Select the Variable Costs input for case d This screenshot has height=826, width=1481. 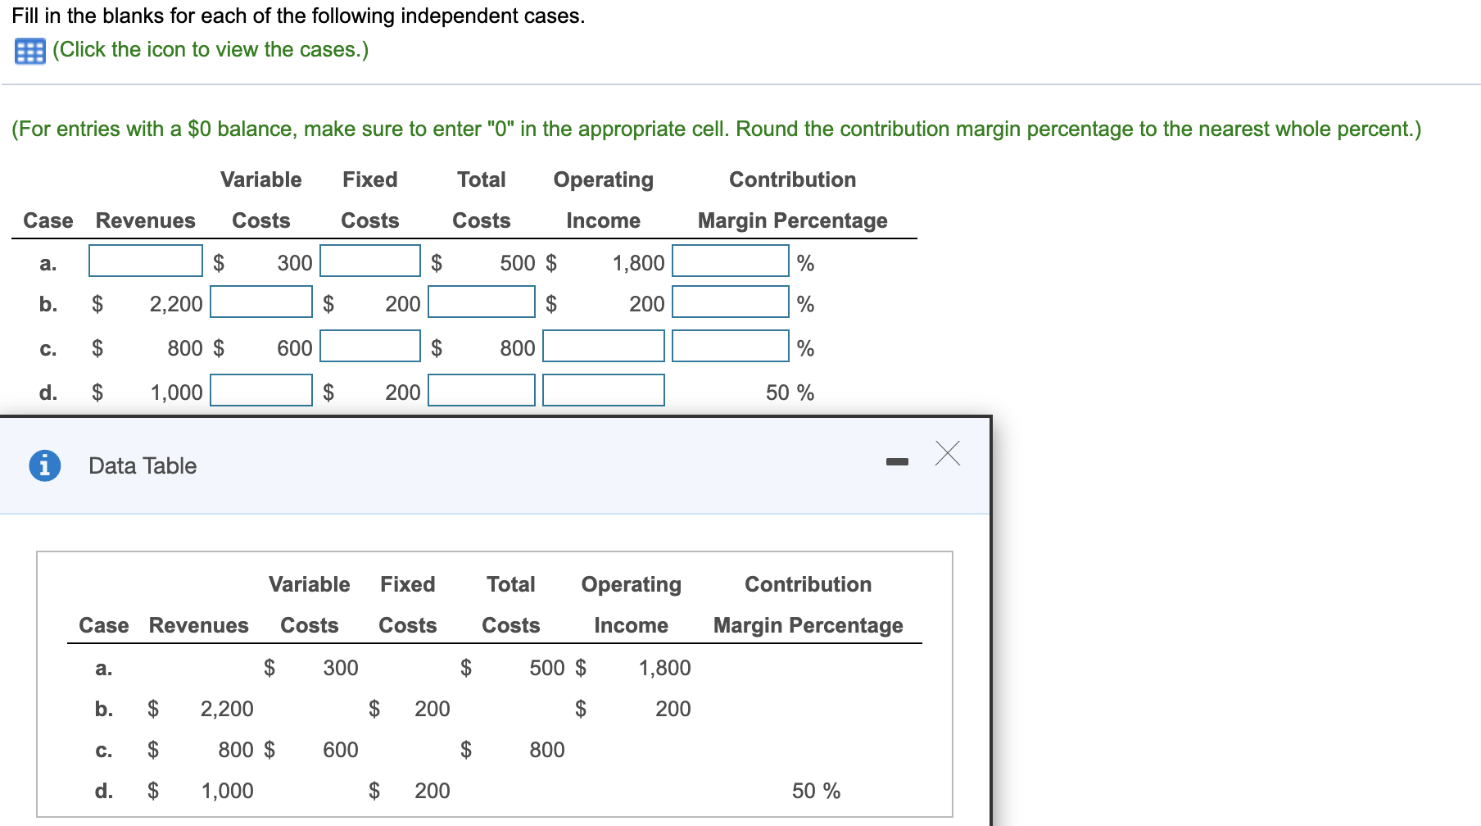tap(261, 391)
